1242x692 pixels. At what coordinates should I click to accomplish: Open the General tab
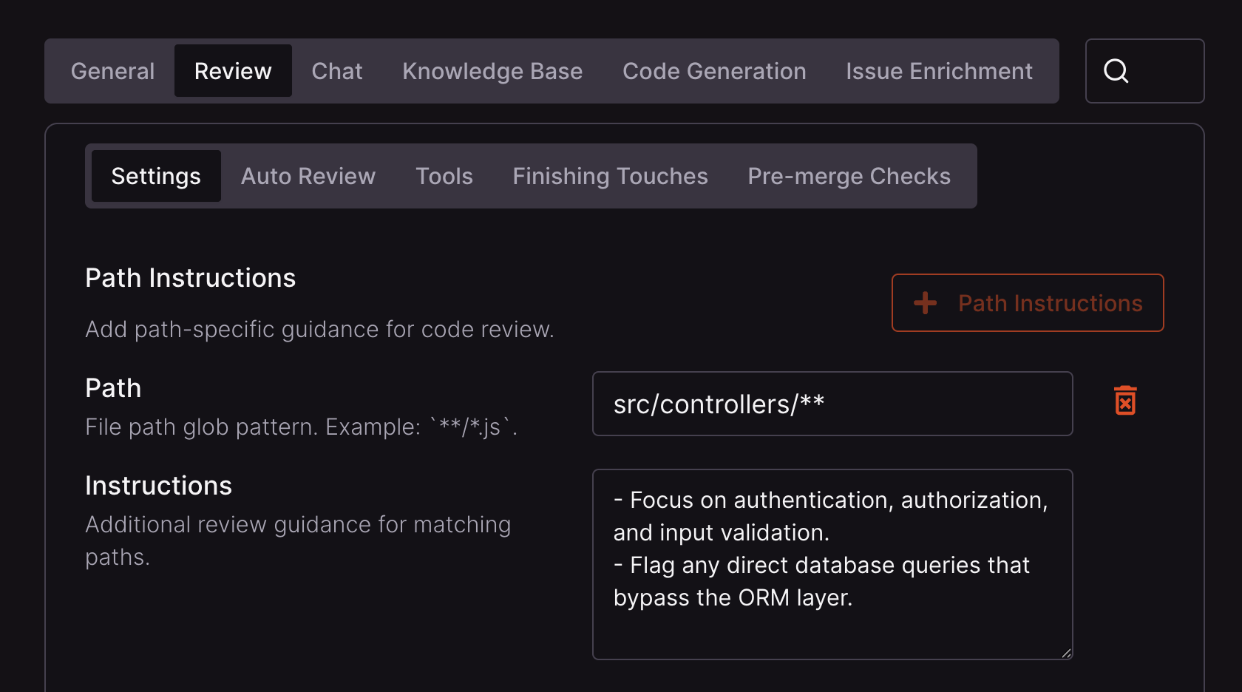[112, 71]
